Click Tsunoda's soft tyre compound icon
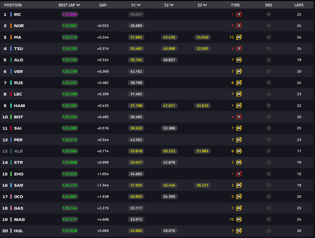Viewport: 315px width, 238px height. (239, 49)
